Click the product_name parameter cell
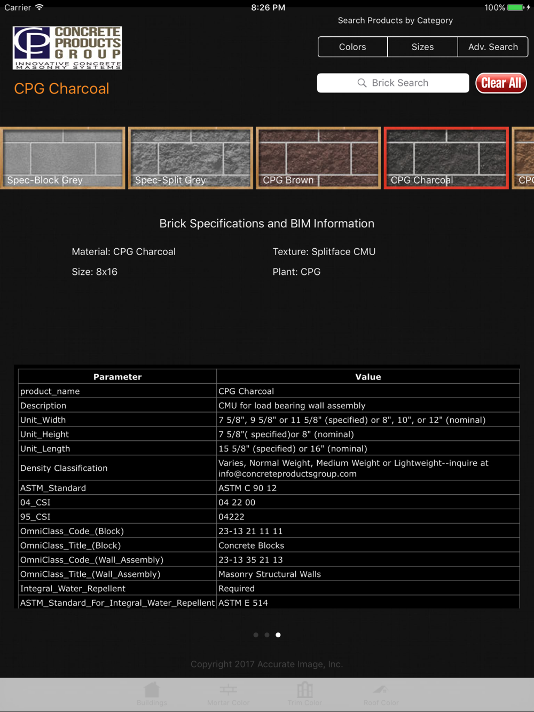This screenshot has width=534, height=712. [x=117, y=391]
